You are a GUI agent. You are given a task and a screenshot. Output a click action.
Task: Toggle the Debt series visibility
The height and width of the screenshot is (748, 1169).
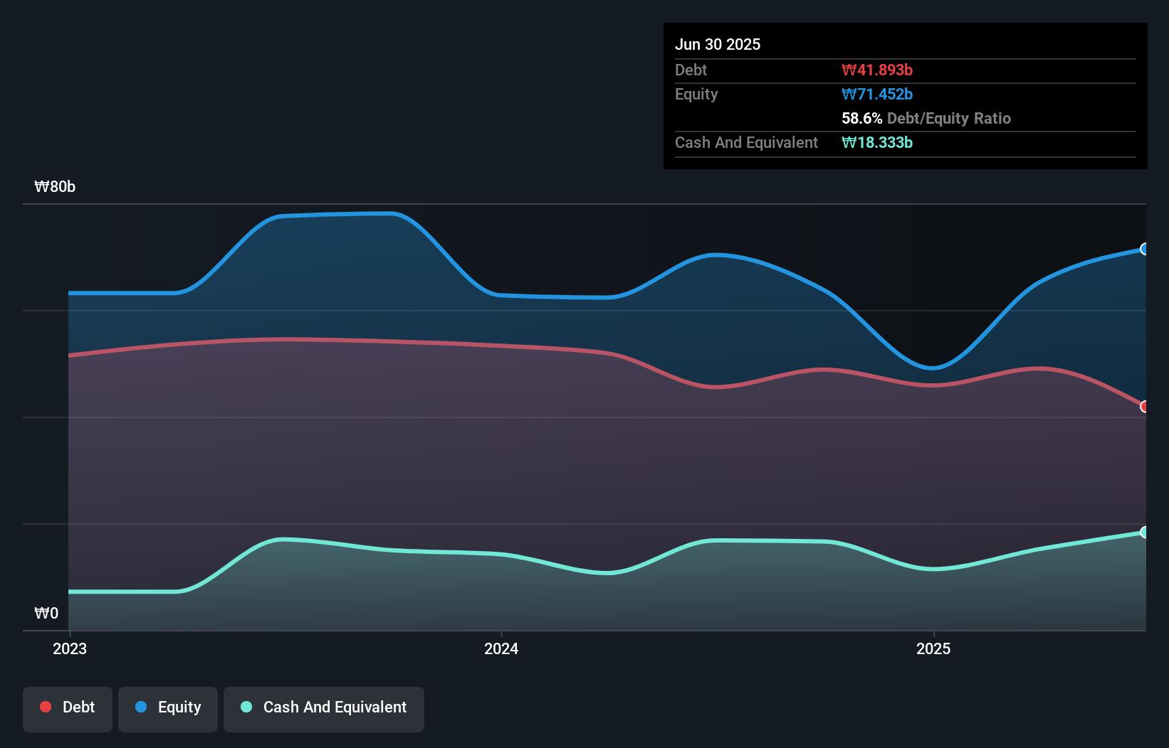68,707
